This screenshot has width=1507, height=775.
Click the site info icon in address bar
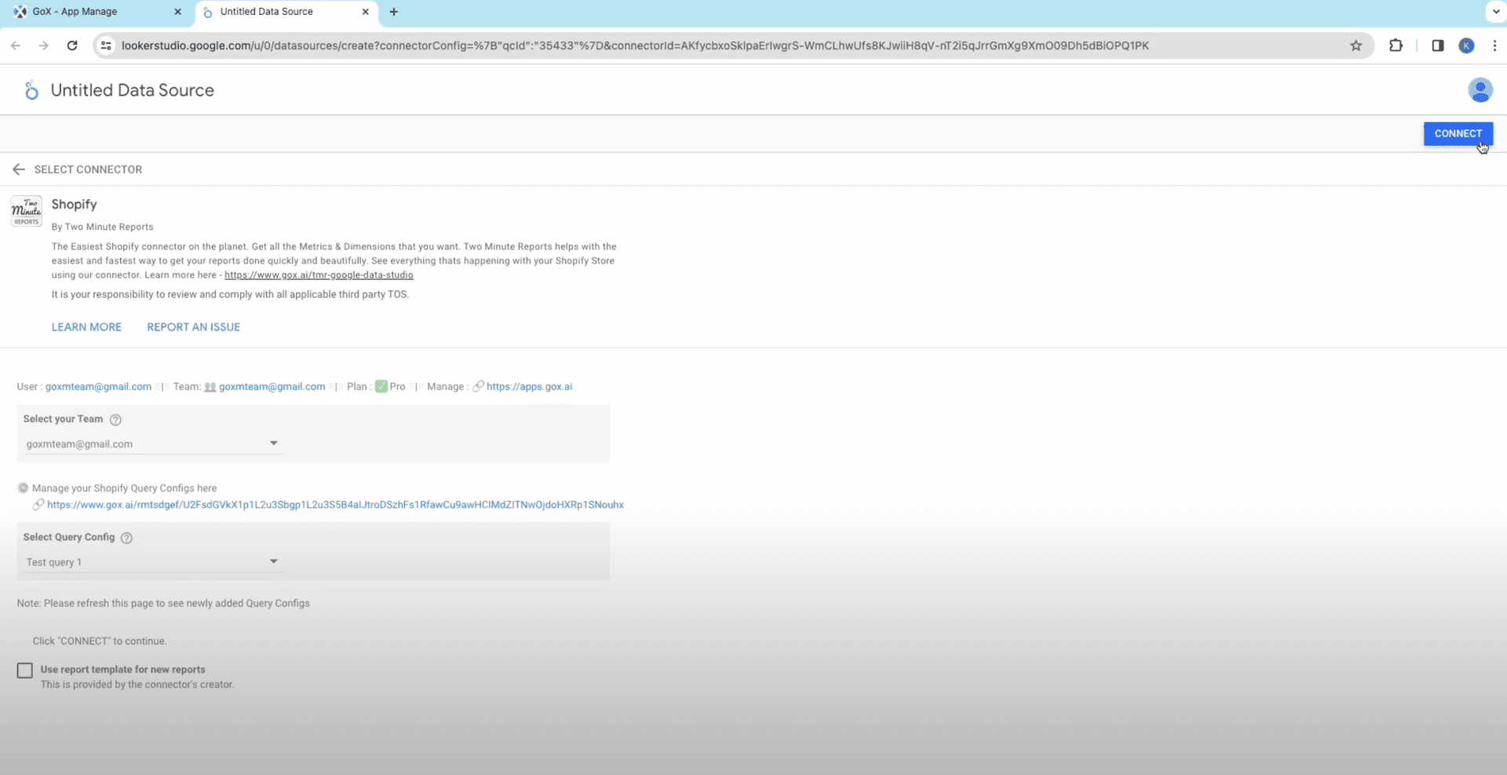(x=106, y=45)
